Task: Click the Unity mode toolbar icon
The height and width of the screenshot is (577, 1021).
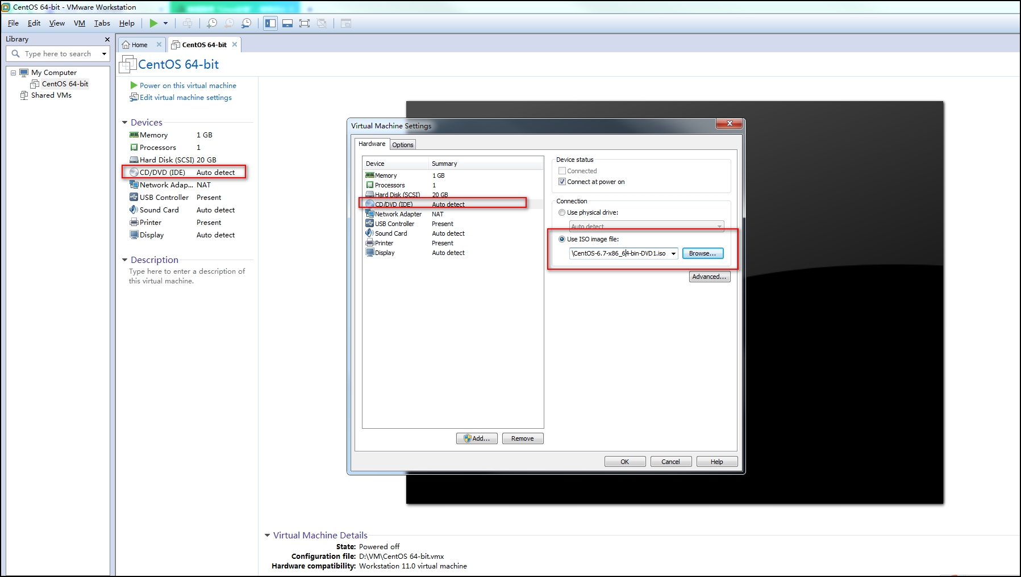Action: 322,23
